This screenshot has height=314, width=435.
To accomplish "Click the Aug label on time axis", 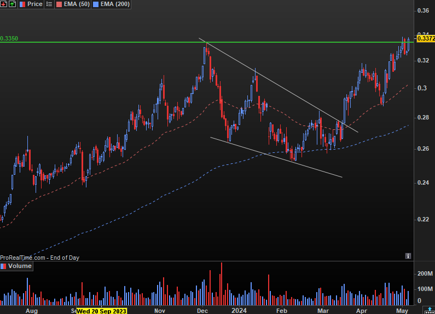I will (32, 311).
